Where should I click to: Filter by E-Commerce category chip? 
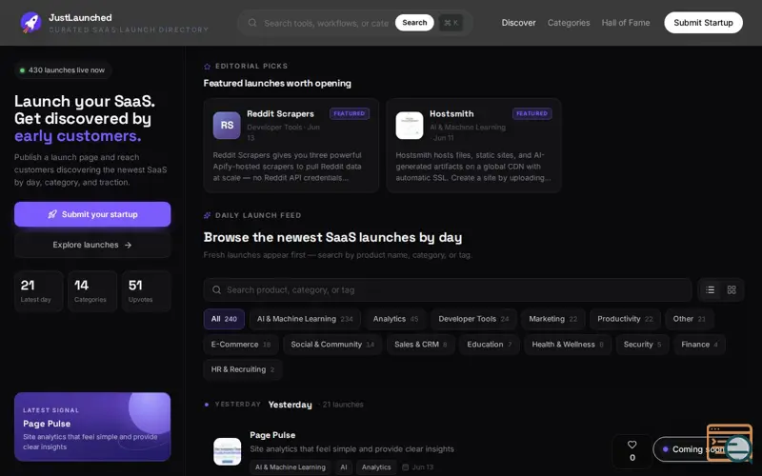pyautogui.click(x=241, y=345)
